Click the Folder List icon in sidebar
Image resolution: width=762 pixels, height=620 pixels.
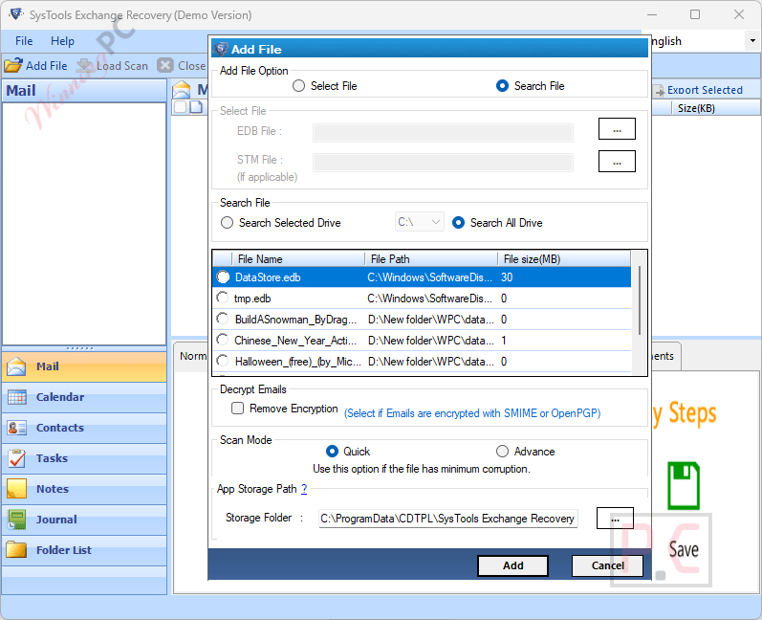click(17, 550)
